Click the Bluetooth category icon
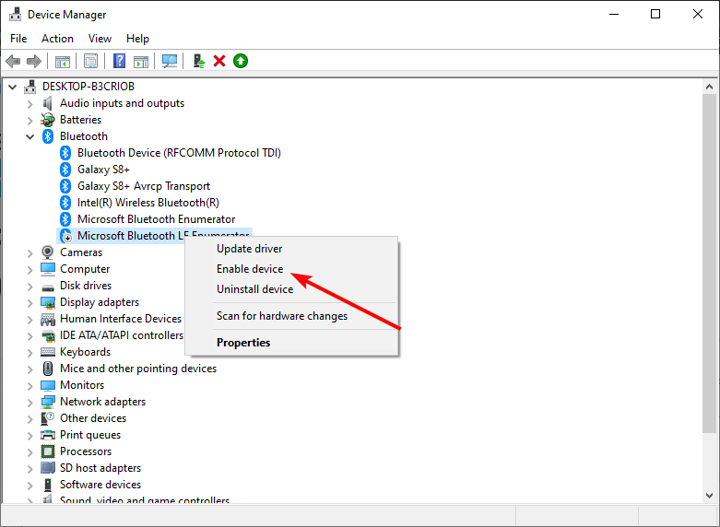Viewport: 720px width, 527px height. point(48,136)
